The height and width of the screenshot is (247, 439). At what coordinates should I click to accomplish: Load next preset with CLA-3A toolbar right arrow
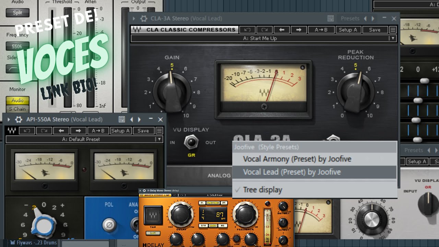click(x=299, y=30)
